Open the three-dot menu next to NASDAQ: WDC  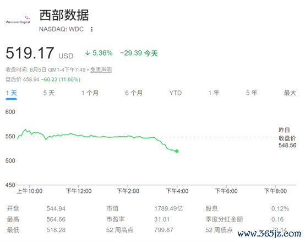(x=92, y=29)
